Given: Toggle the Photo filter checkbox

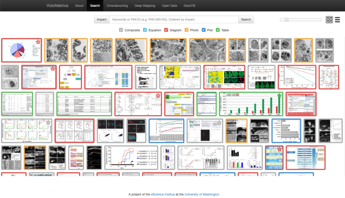Looking at the screenshot, I should click(186, 30).
